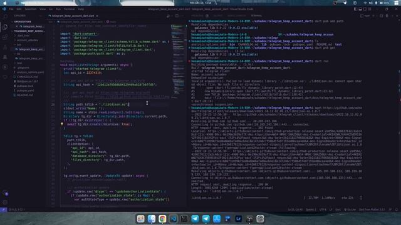Expand the .dart_tool folder
The width and height of the screenshot is (401, 225).
(23, 36)
